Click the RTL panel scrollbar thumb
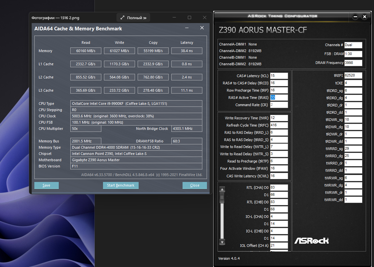 222,198
